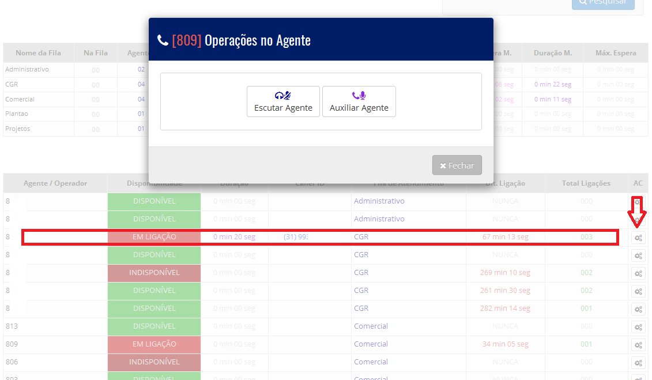Viewport: 652px width, 380px height.
Task: Open gear for row with 282 min 14 seg
Action: (x=638, y=309)
